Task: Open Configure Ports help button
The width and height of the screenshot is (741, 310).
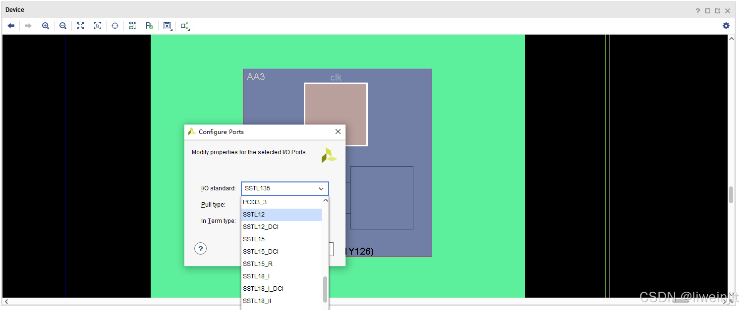Action: click(x=200, y=248)
